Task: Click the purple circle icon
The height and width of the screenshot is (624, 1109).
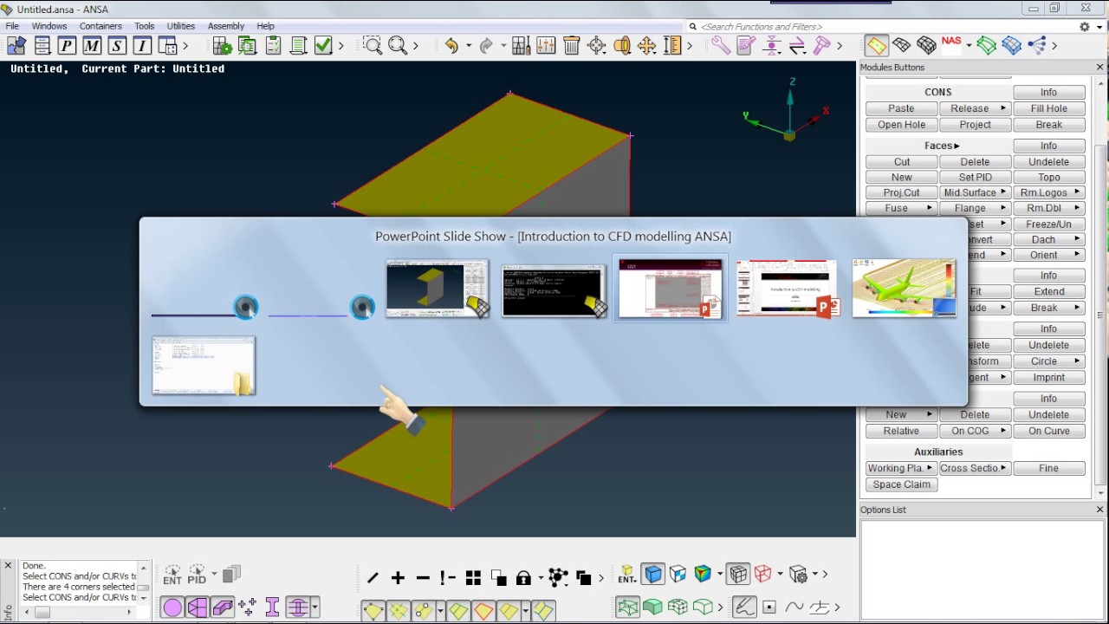Action: point(172,608)
